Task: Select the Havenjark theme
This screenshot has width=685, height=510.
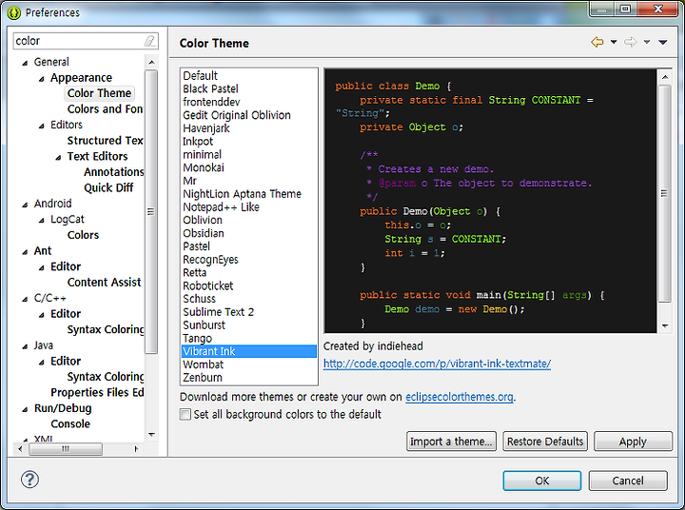Action: [249, 128]
